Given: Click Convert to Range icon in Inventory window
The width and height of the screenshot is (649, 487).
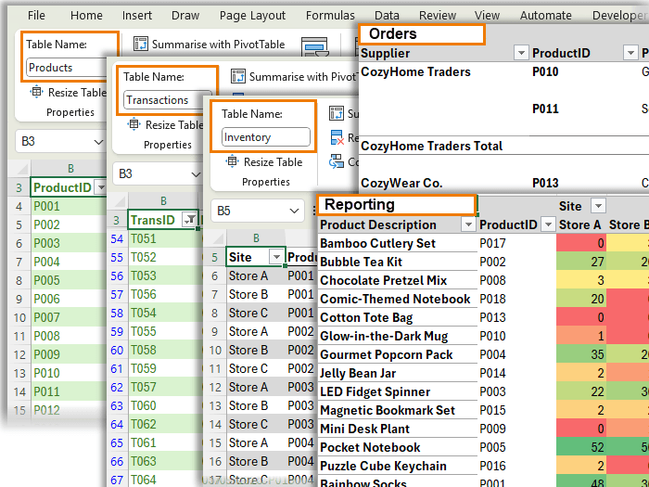Looking at the screenshot, I should tap(336, 161).
